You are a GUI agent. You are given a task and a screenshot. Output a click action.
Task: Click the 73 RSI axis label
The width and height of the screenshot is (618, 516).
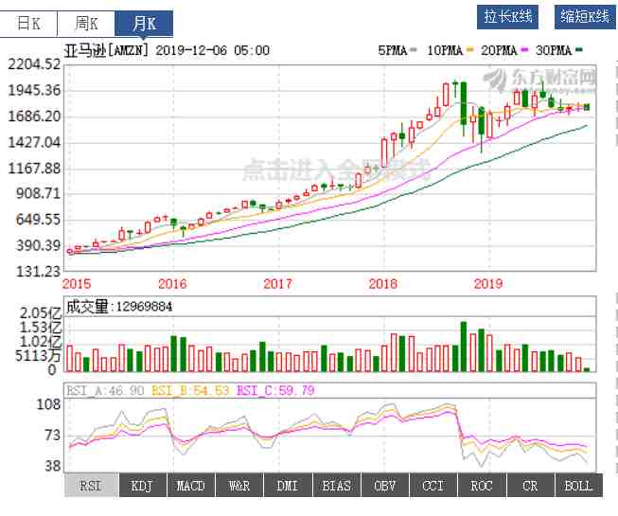[53, 436]
